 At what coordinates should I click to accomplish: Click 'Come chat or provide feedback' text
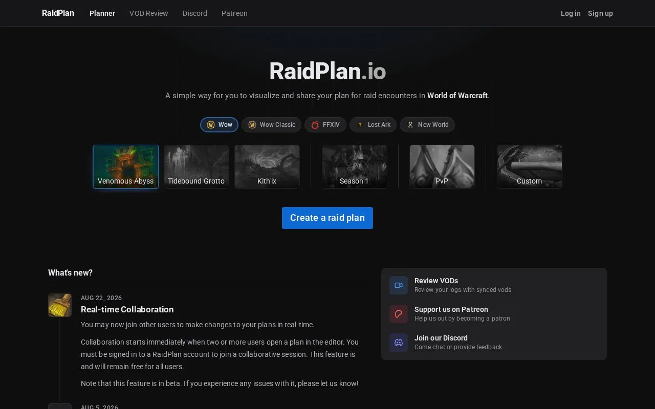click(458, 347)
